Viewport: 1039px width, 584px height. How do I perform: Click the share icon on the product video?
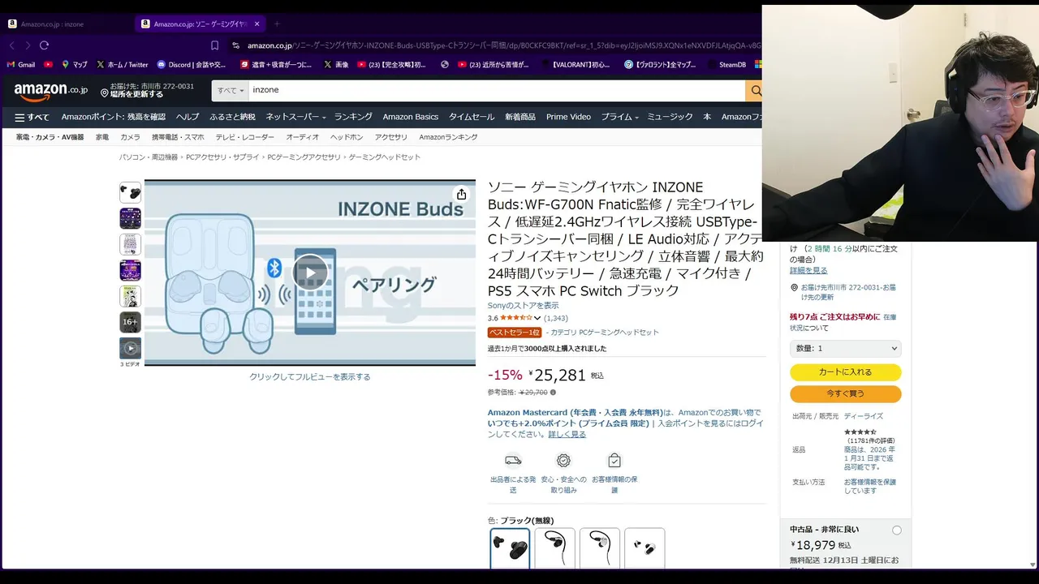(461, 194)
